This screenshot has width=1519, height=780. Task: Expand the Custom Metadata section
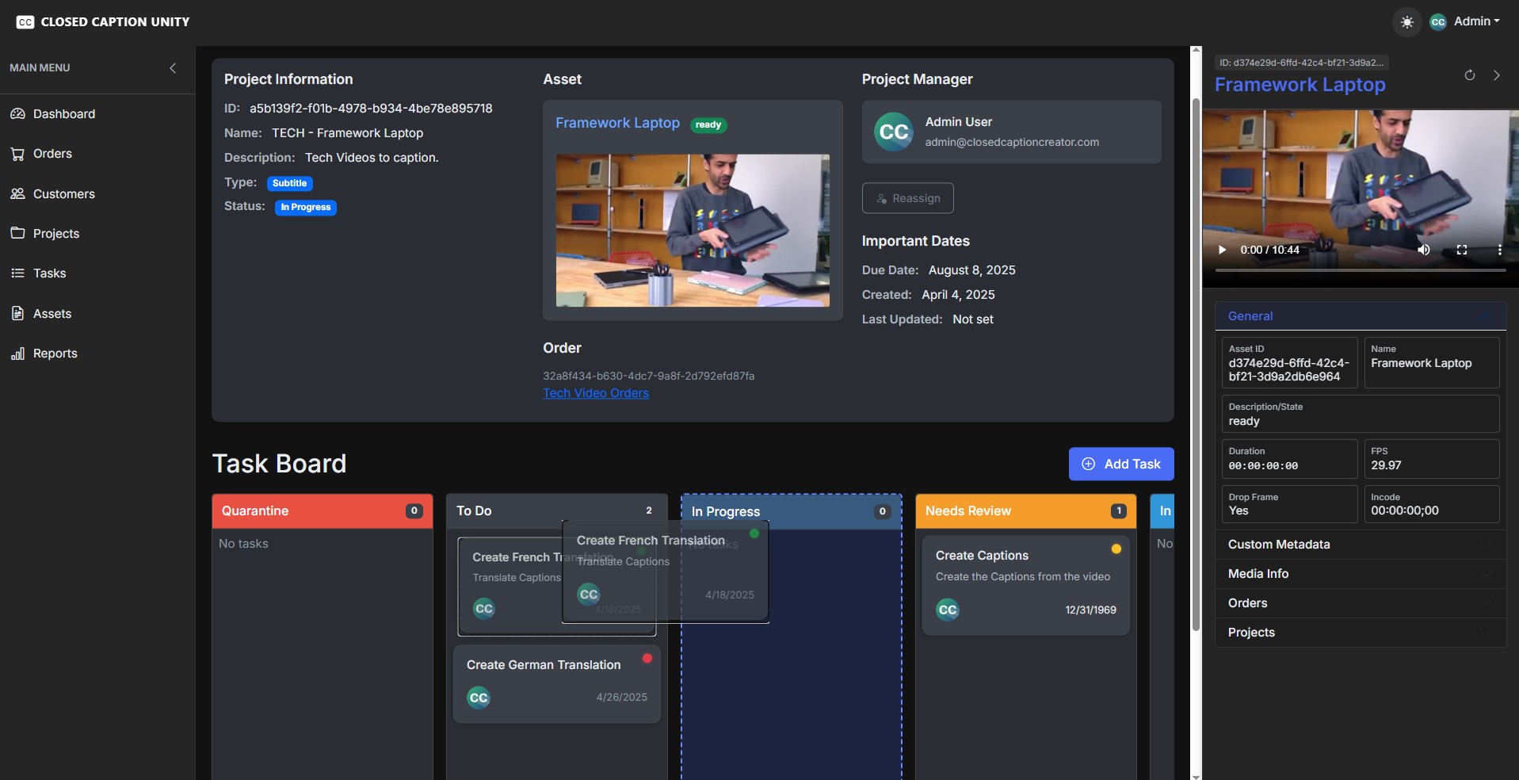point(1278,545)
